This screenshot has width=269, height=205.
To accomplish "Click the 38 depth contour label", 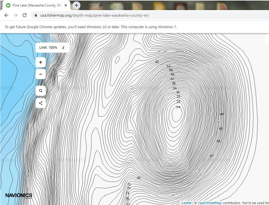I will (174, 84).
